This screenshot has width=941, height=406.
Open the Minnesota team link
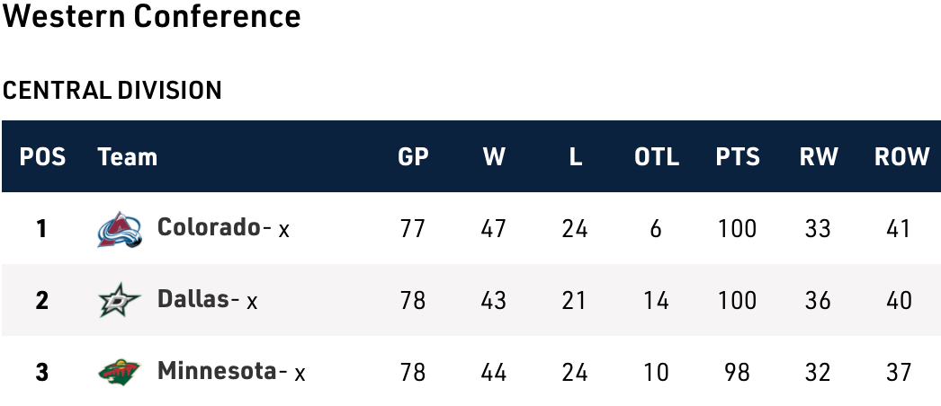pos(217,370)
